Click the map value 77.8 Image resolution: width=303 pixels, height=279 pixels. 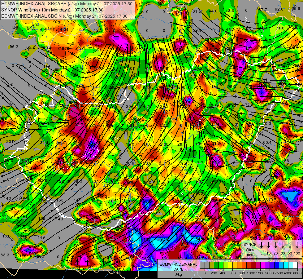[249, 105]
